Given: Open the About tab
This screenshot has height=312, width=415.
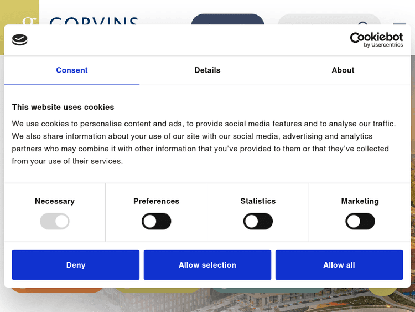Looking at the screenshot, I should click(343, 70).
